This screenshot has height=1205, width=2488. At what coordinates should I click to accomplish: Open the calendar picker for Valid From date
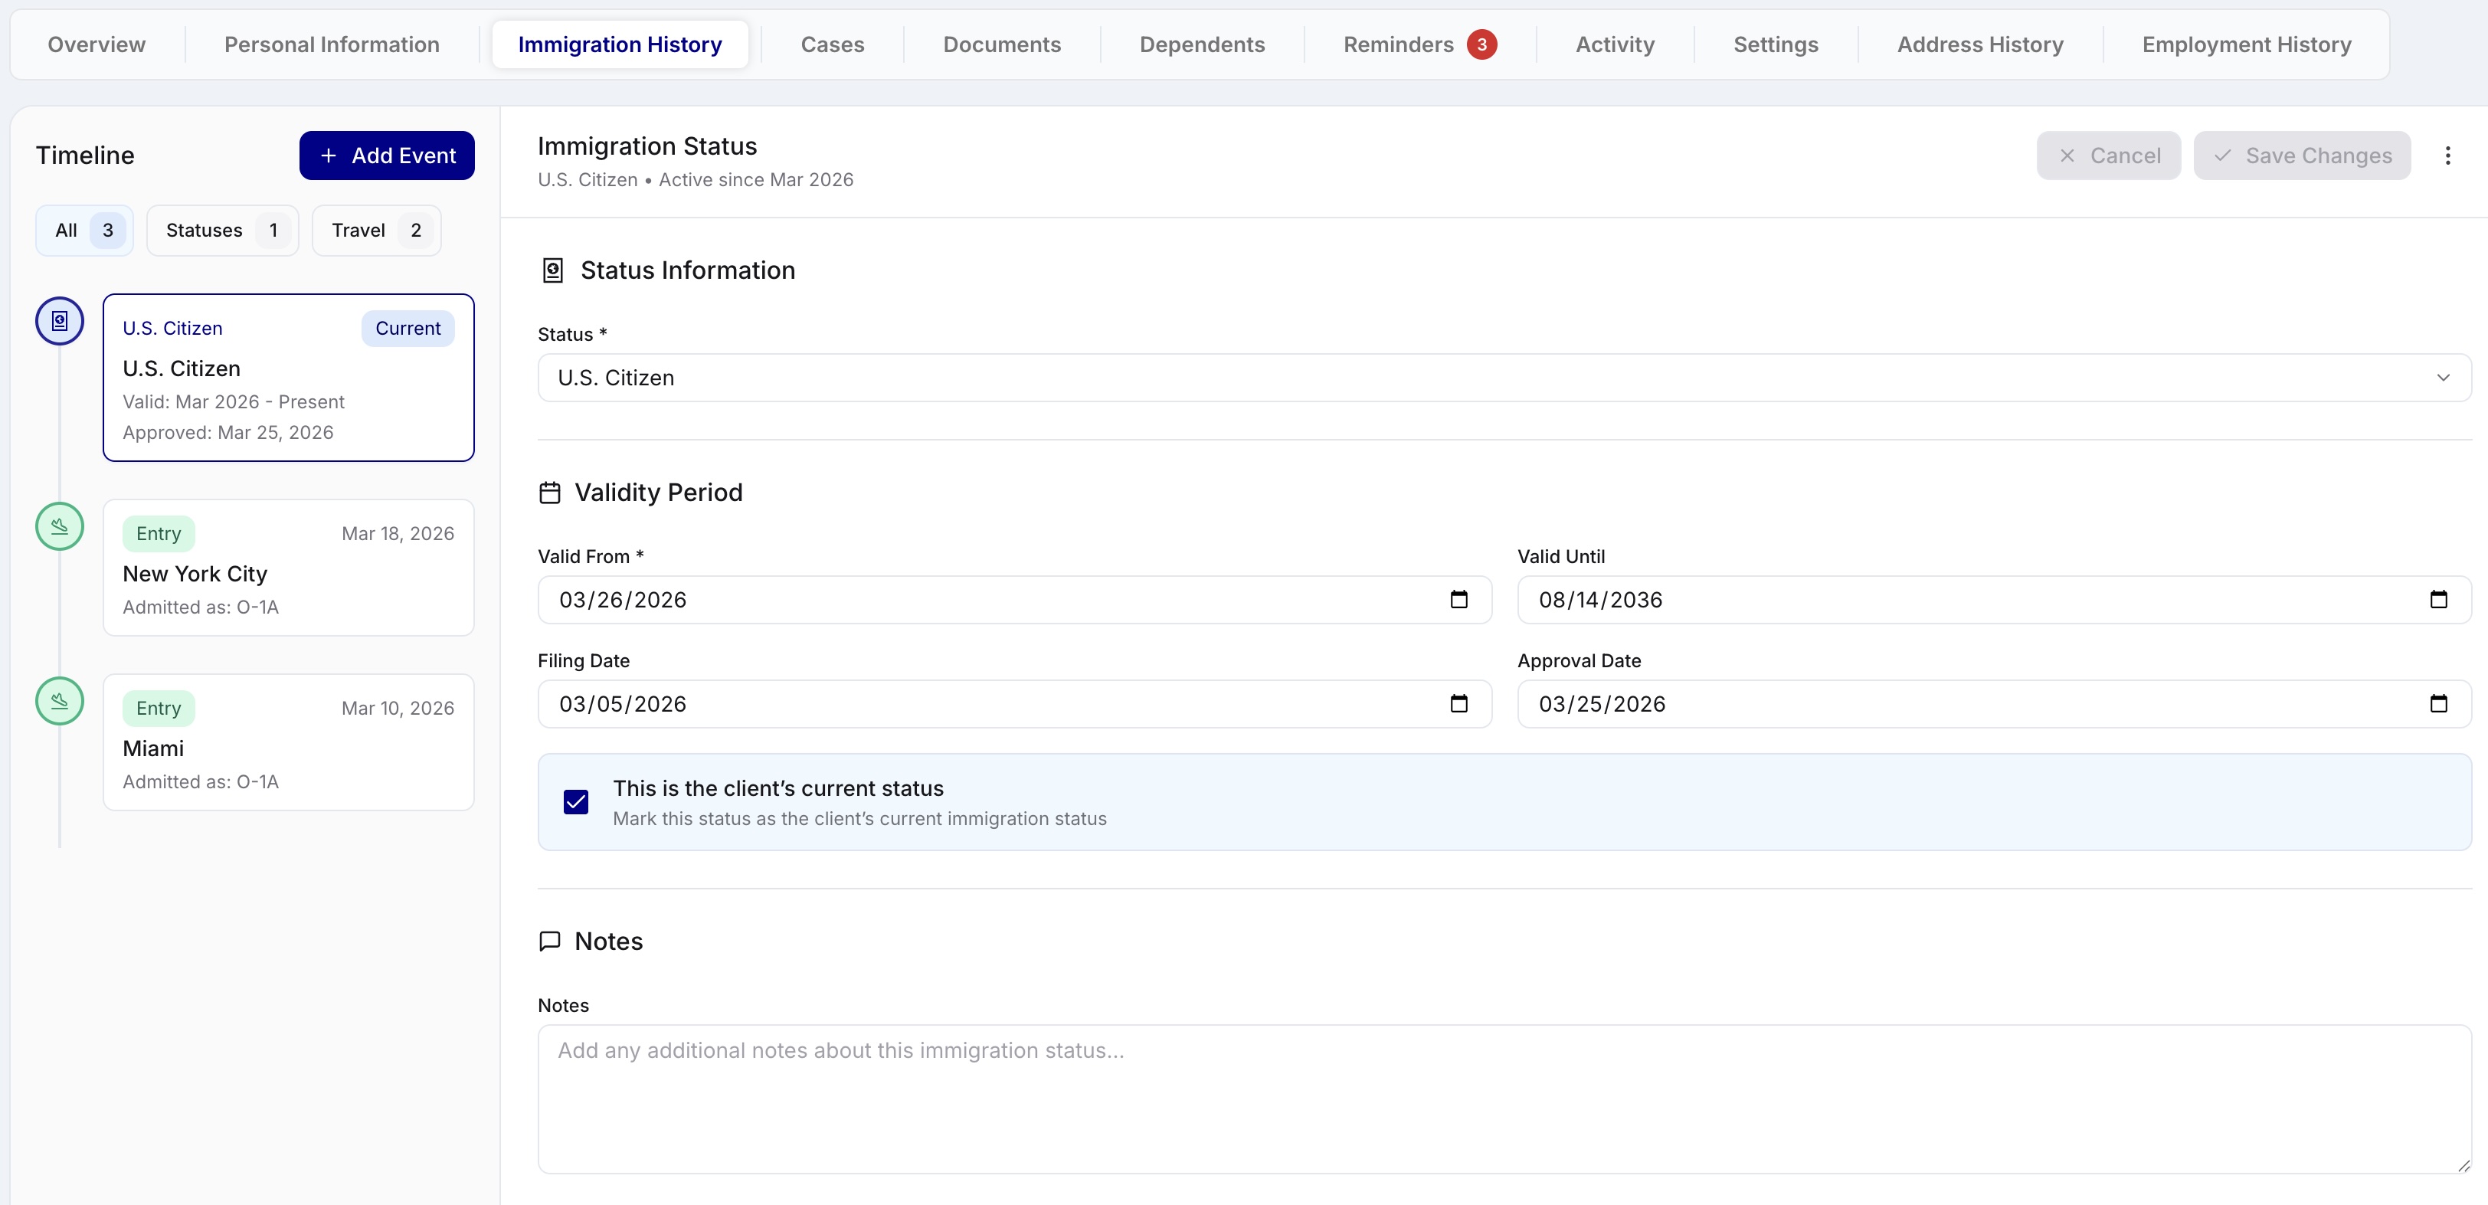click(x=1458, y=600)
